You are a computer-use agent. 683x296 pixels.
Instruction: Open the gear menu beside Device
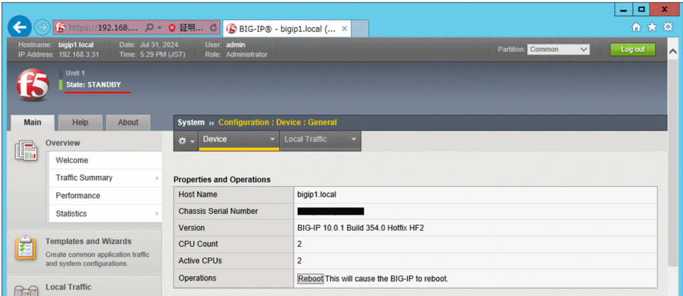(186, 141)
